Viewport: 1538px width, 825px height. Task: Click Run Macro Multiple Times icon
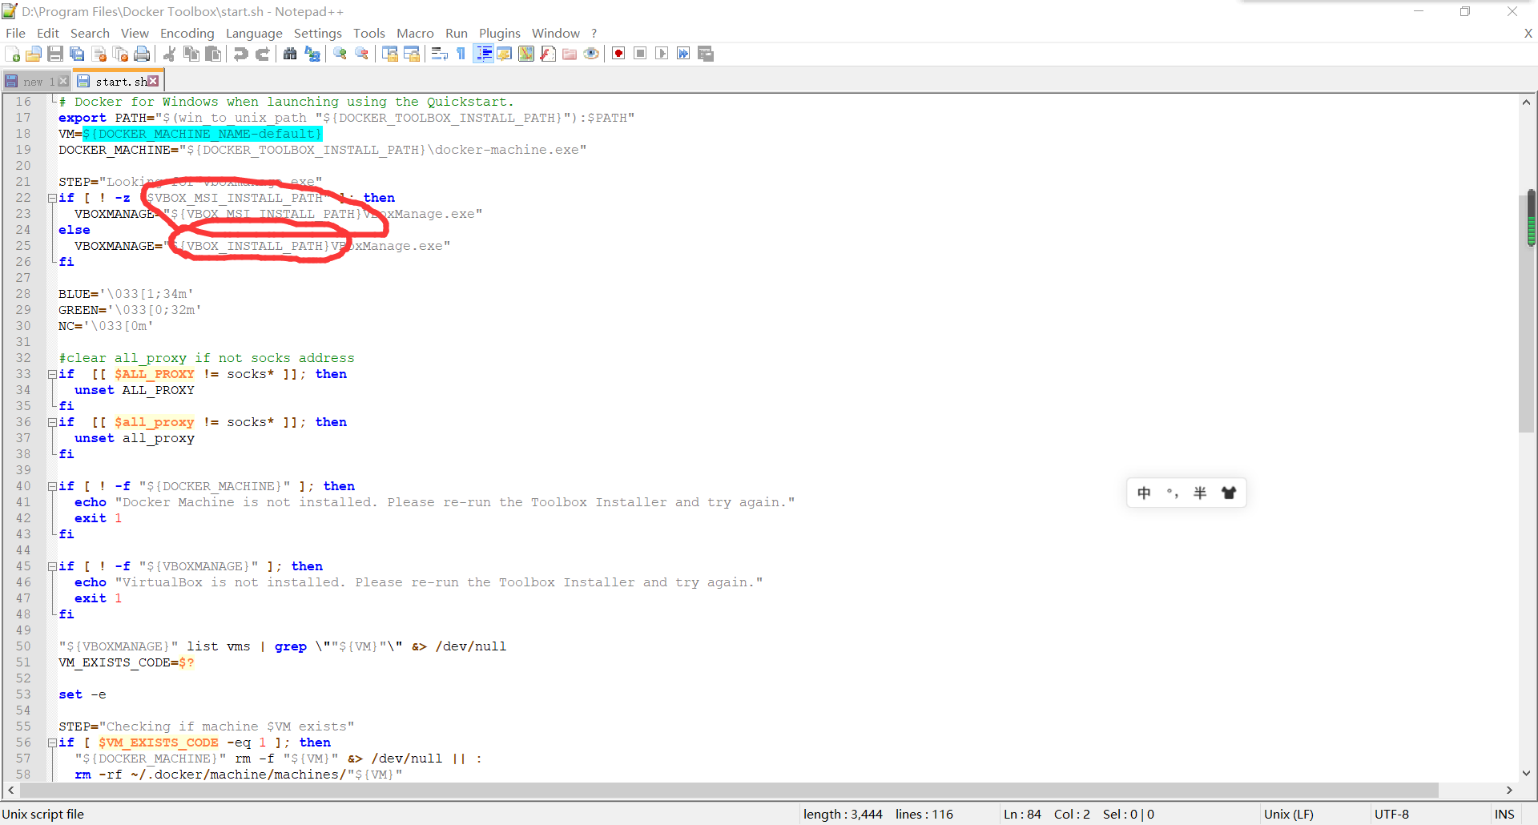click(683, 54)
